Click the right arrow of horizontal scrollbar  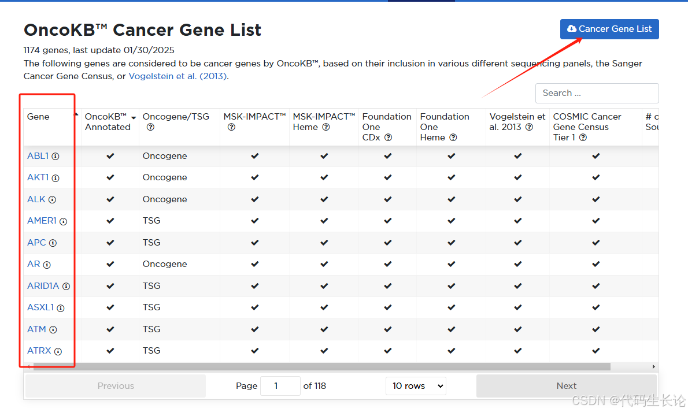(x=654, y=366)
